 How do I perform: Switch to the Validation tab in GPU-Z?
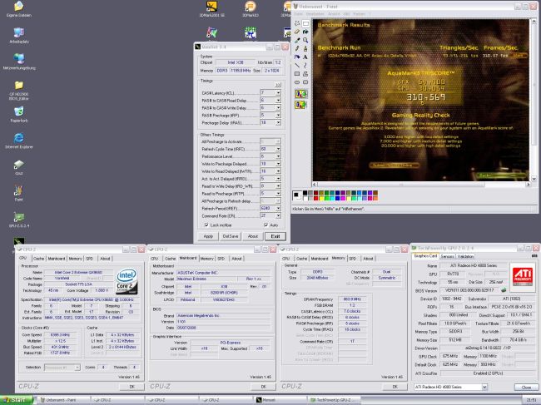pyautogui.click(x=465, y=256)
